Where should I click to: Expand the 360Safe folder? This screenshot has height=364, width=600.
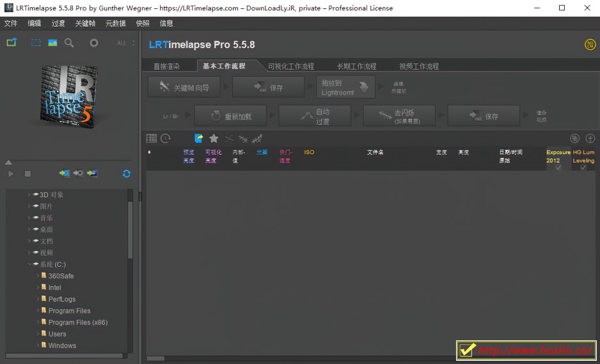(x=38, y=276)
